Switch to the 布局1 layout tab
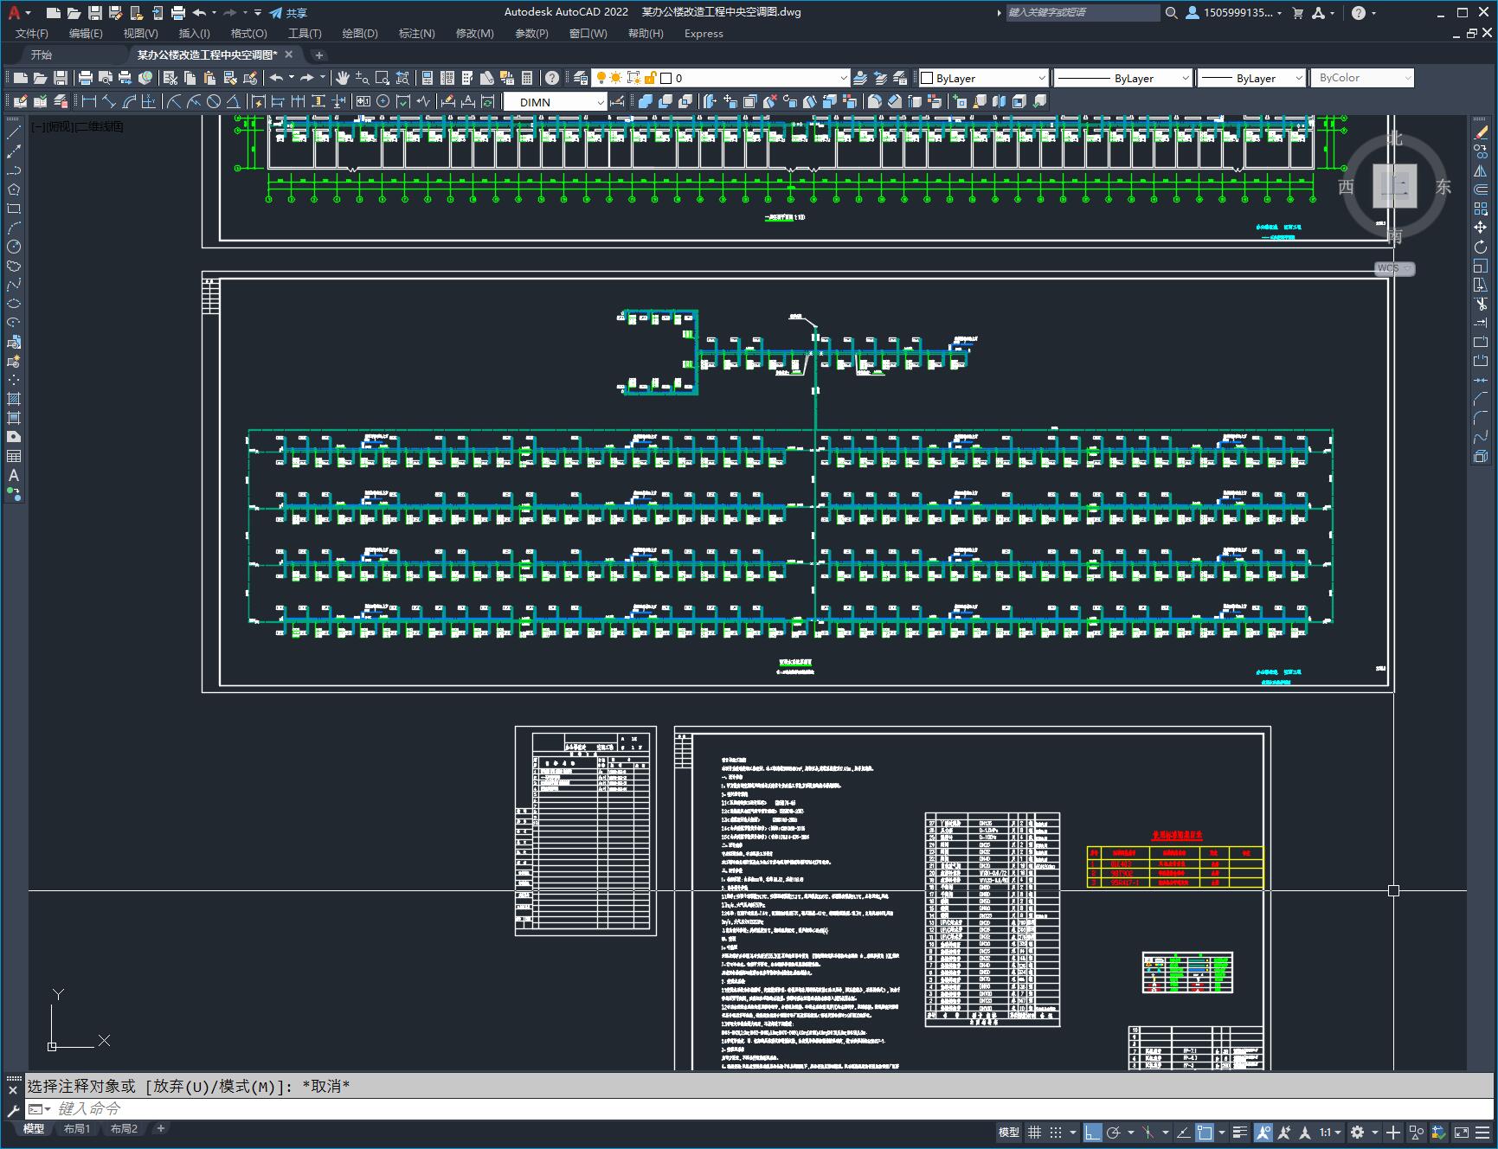 (77, 1128)
